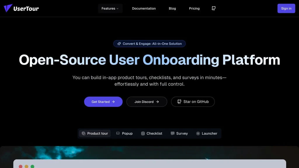Image resolution: width=299 pixels, height=168 pixels.
Task: Click the Get Started button
Action: (103, 102)
